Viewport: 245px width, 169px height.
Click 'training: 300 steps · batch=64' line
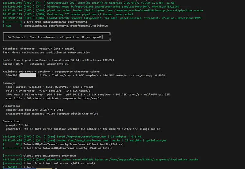51,72
